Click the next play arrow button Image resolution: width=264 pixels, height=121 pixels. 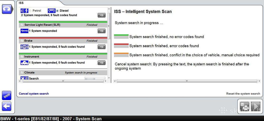click(256, 107)
